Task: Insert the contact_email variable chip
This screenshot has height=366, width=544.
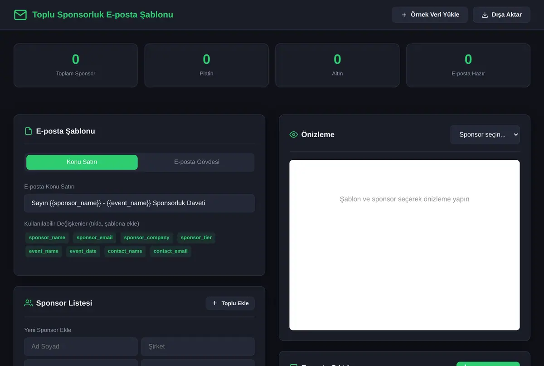Action: tap(170, 251)
